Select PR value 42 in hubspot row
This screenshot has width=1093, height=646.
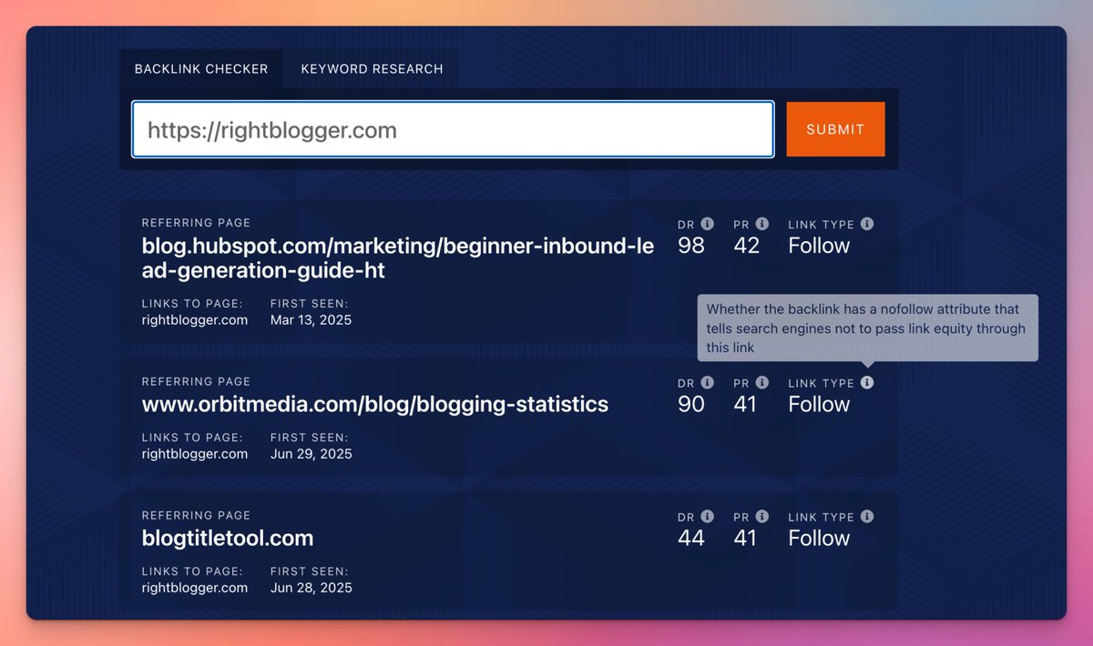coord(746,246)
